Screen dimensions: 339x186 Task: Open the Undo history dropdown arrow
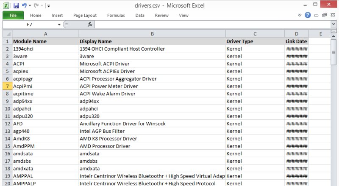point(30,6)
